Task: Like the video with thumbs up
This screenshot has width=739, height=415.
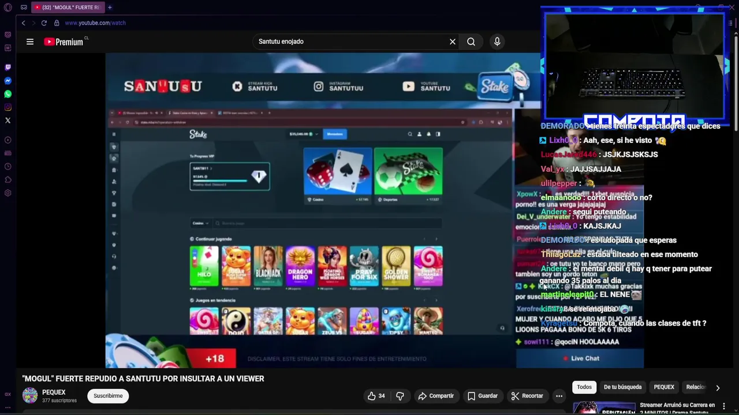Action: pyautogui.click(x=376, y=396)
